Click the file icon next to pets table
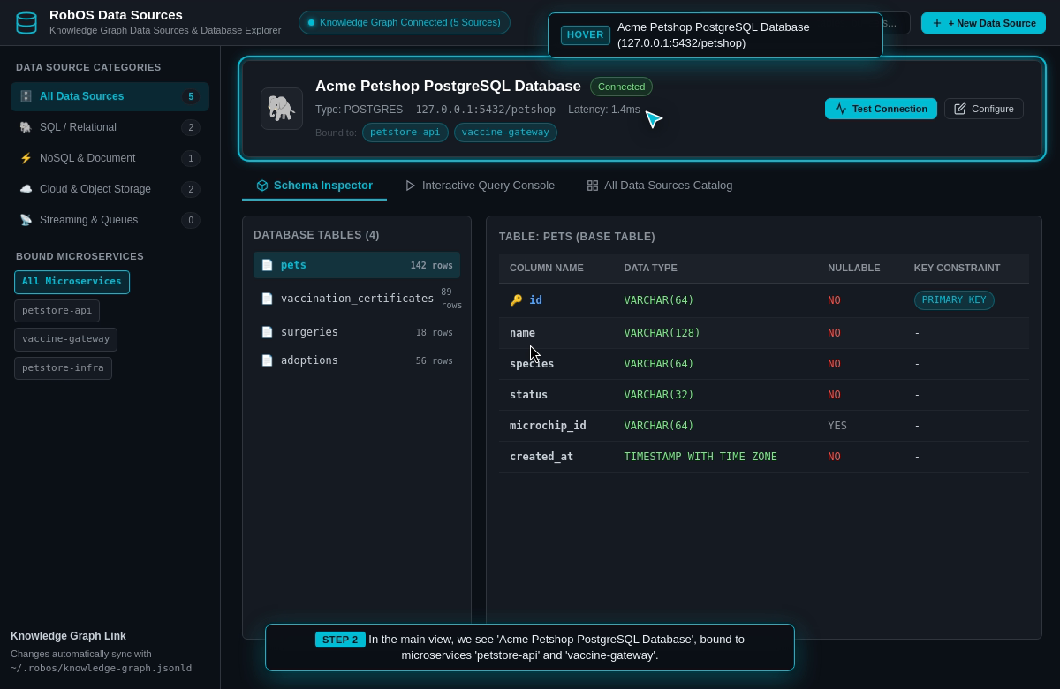The width and height of the screenshot is (1060, 689). pos(267,265)
